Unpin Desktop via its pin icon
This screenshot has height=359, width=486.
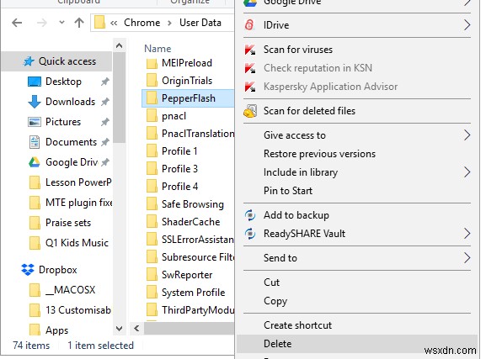click(105, 82)
